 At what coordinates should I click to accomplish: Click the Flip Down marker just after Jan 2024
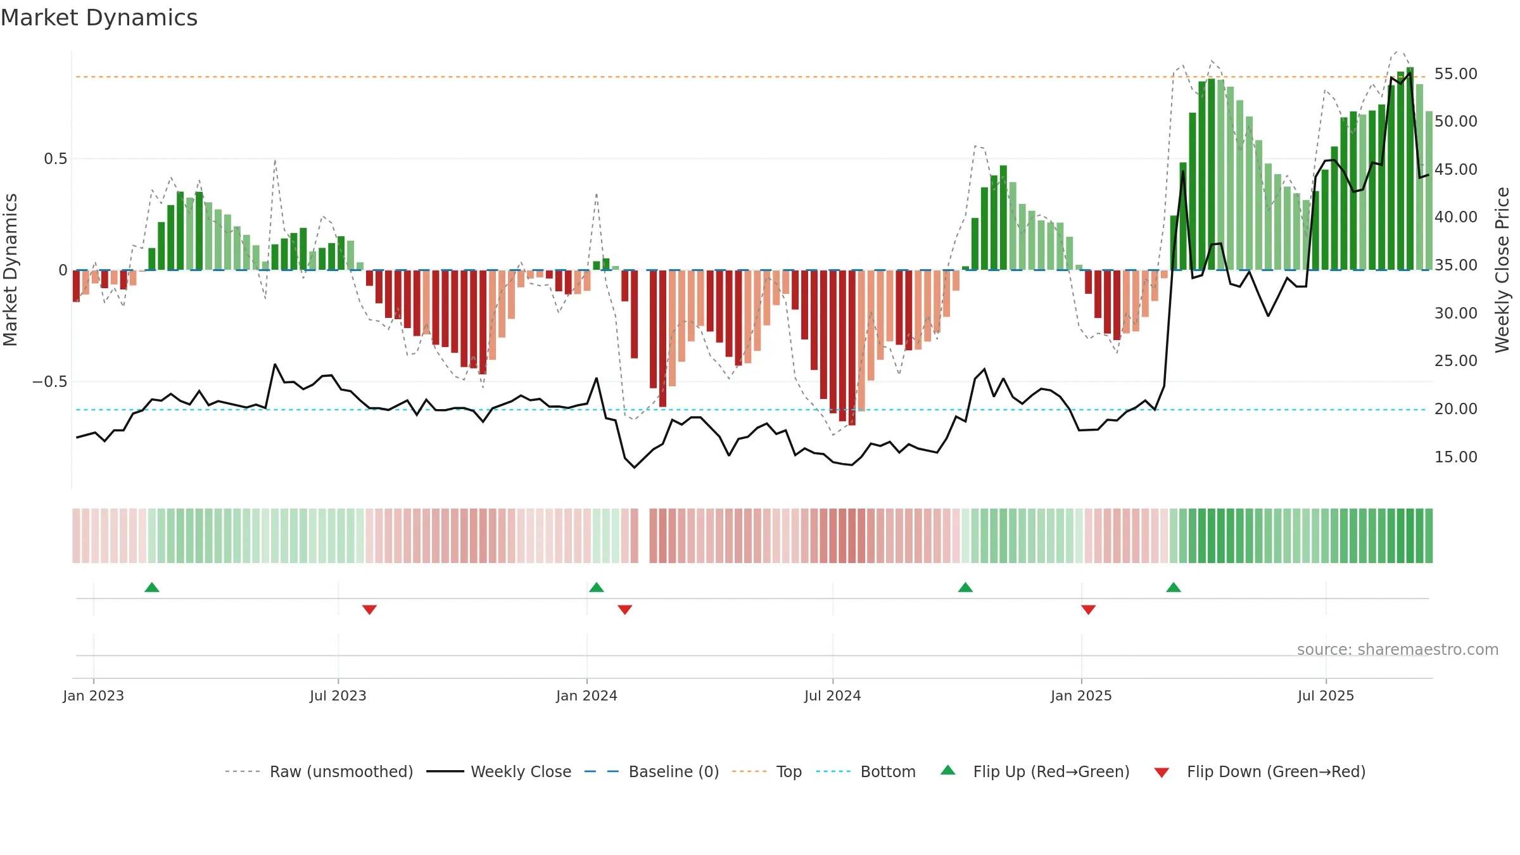click(625, 609)
